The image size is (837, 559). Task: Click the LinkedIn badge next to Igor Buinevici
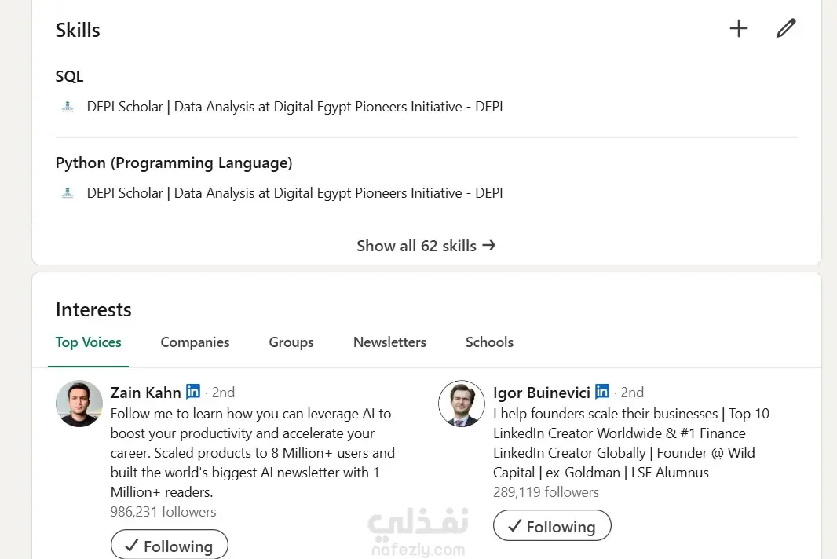pyautogui.click(x=601, y=391)
